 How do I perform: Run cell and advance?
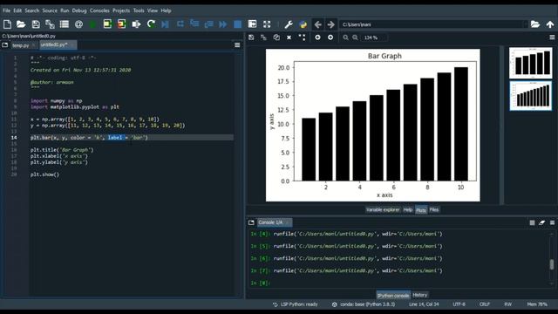point(122,24)
